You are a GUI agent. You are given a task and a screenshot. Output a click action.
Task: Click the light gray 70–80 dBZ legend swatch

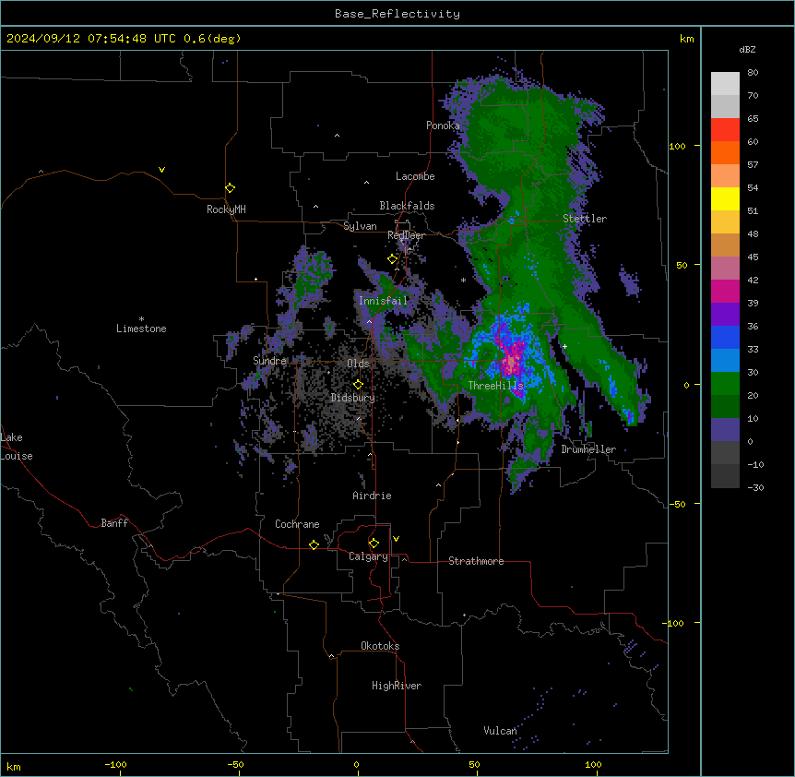[725, 84]
